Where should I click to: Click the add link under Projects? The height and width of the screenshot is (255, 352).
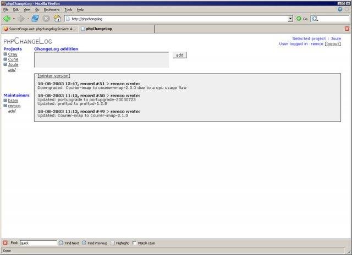12,70
